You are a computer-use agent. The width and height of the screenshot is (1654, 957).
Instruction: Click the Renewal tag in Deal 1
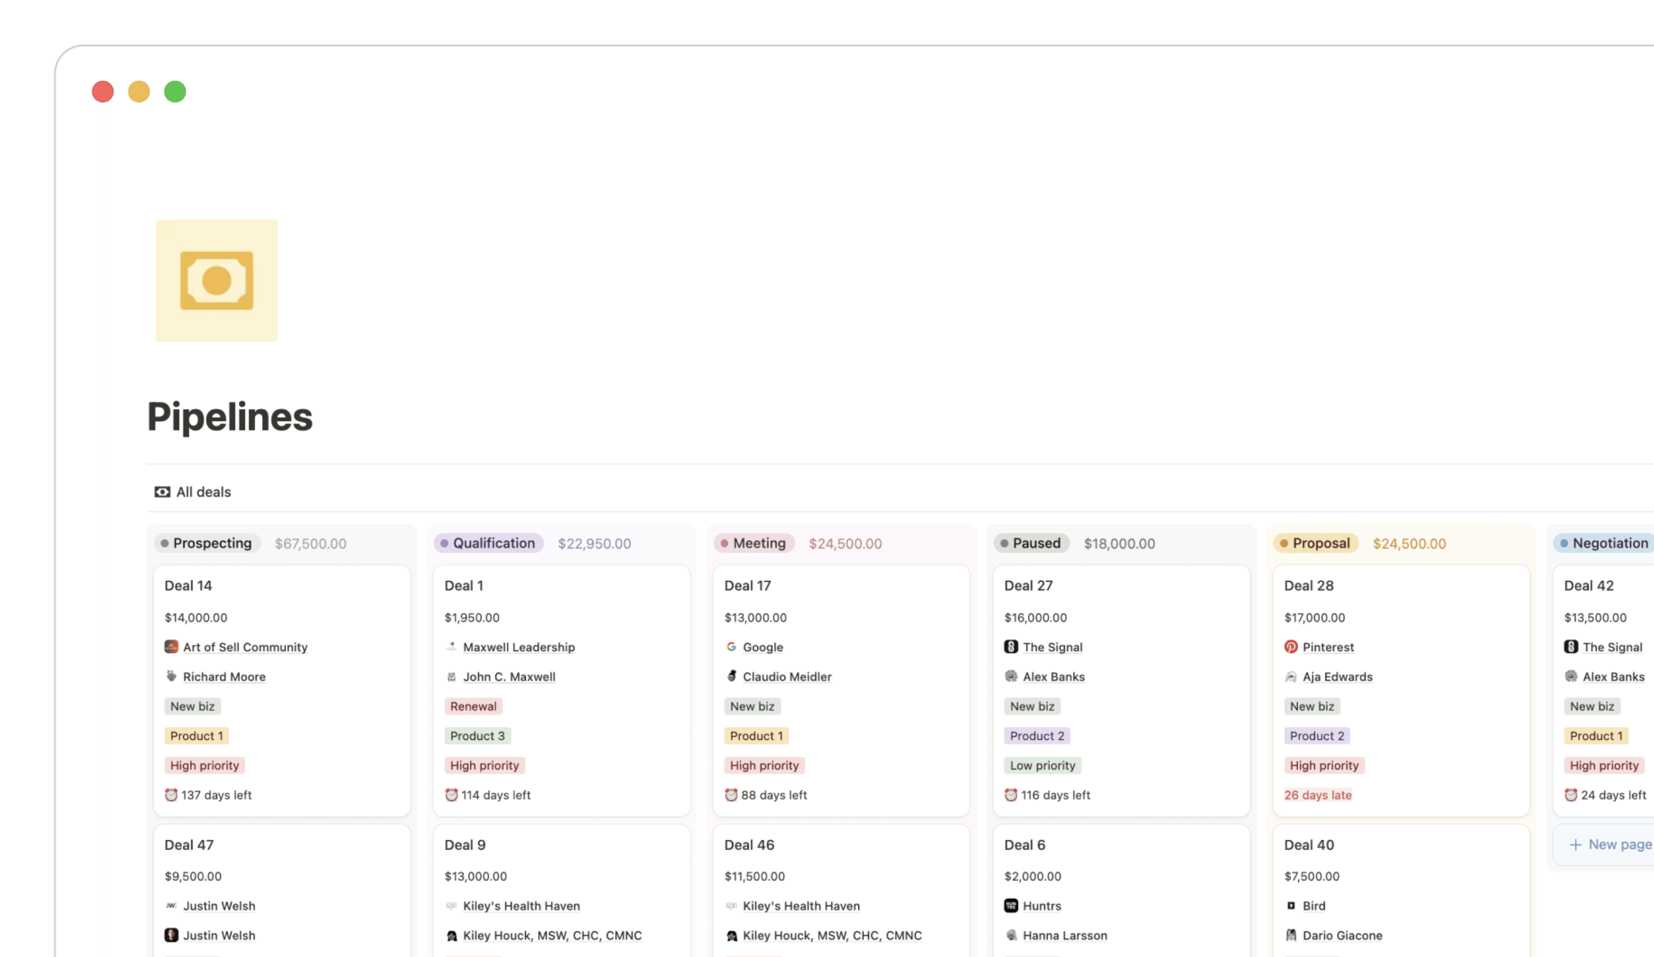[473, 706]
